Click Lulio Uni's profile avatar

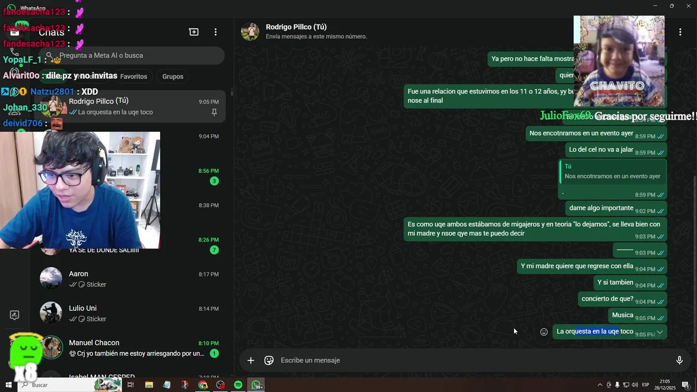click(51, 313)
